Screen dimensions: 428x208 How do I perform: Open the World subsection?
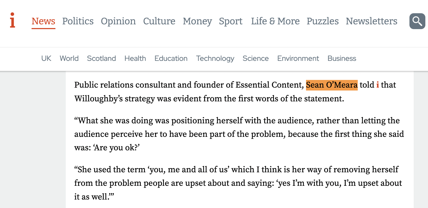(69, 58)
